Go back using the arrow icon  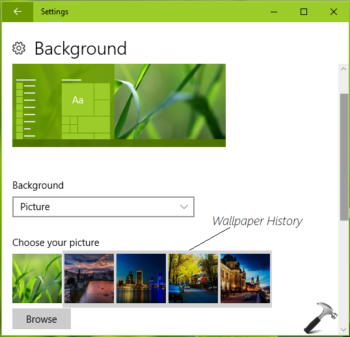coord(17,12)
